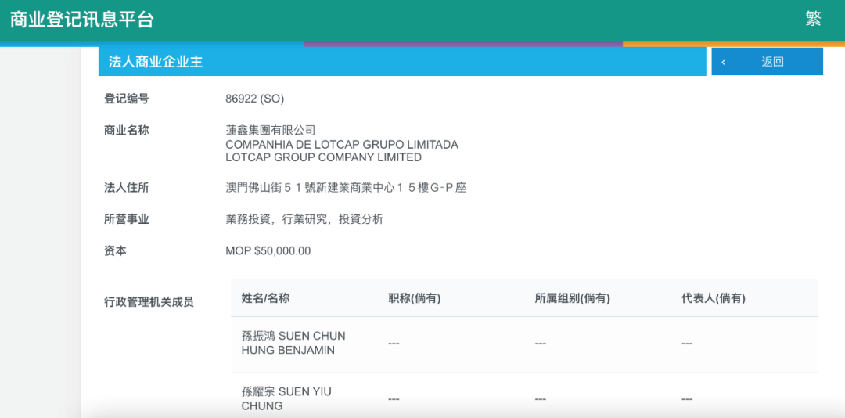This screenshot has height=418, width=845.
Task: Click 代表人 cell in SUEN CHUN HUNG row
Action: click(687, 344)
